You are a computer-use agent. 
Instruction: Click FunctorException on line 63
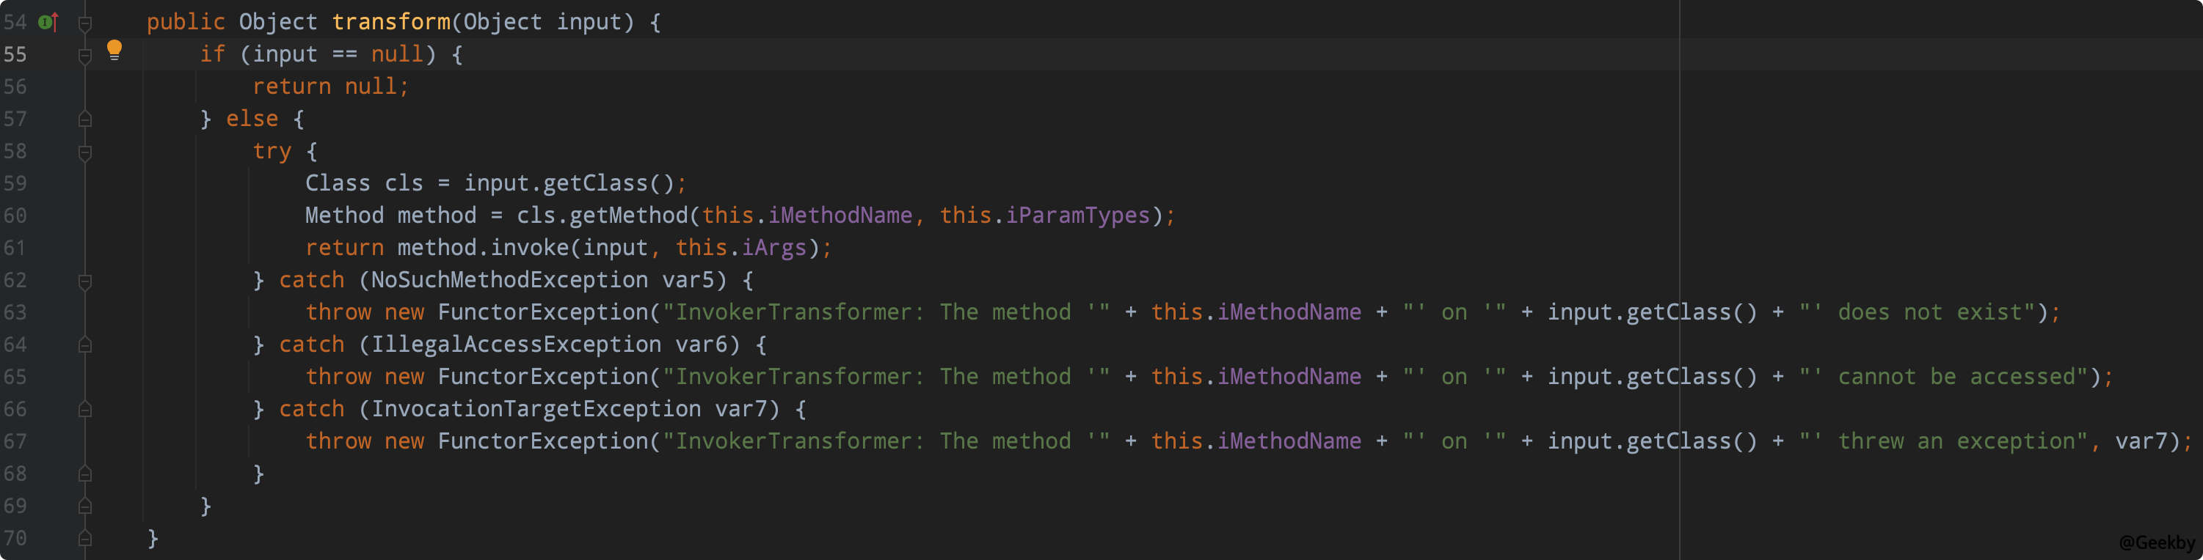pyautogui.click(x=542, y=312)
